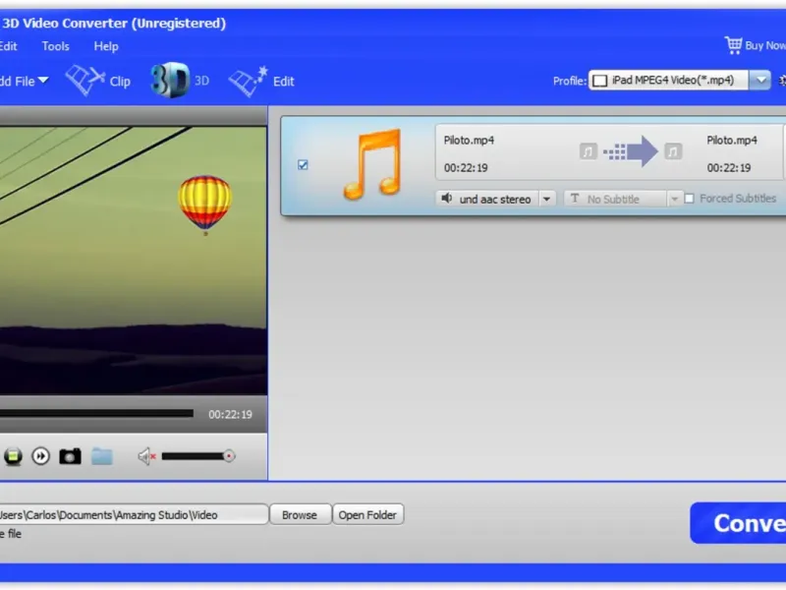Toggle mute on the speaker icon
786x590 pixels.
pyautogui.click(x=146, y=456)
